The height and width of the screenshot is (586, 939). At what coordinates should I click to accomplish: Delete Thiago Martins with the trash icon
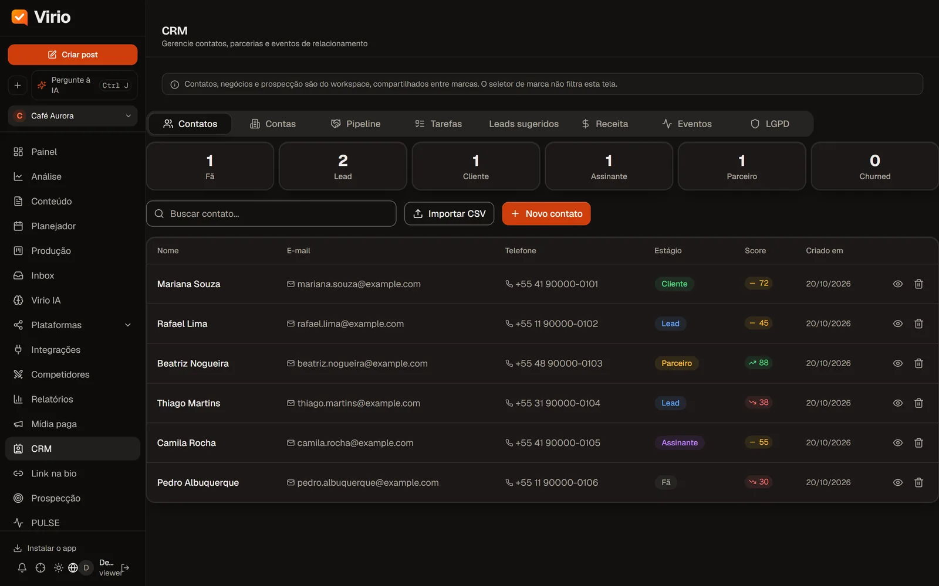[919, 403]
